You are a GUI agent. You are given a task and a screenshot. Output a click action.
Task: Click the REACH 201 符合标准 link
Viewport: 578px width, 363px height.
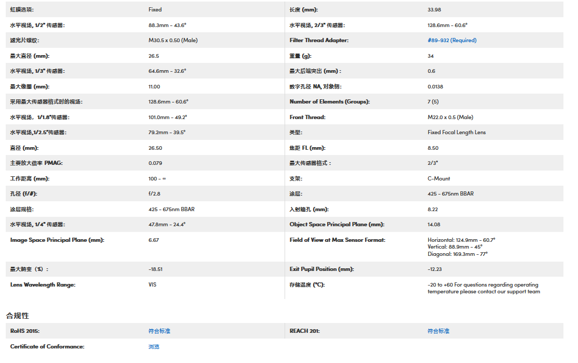(438, 331)
